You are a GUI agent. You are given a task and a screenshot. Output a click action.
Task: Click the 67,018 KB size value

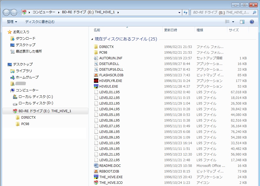(239, 92)
